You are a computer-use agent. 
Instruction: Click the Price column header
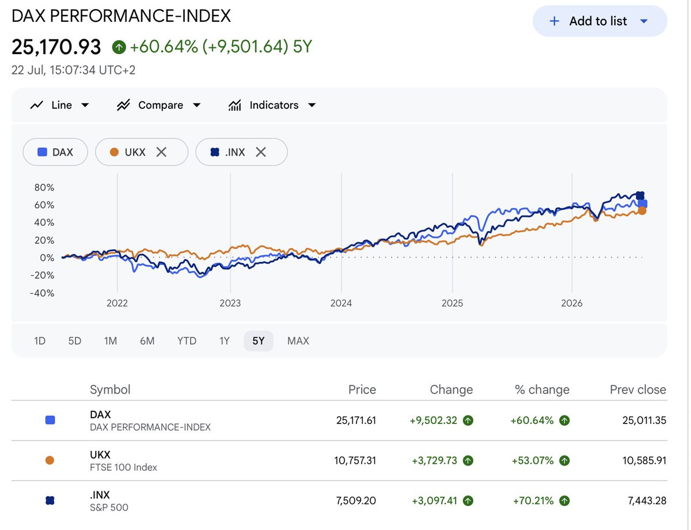362,389
